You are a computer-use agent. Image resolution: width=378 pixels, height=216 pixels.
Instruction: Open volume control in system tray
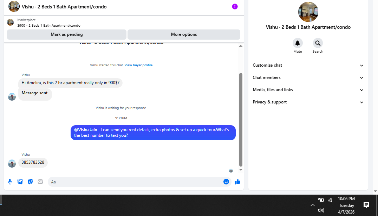[321, 210]
